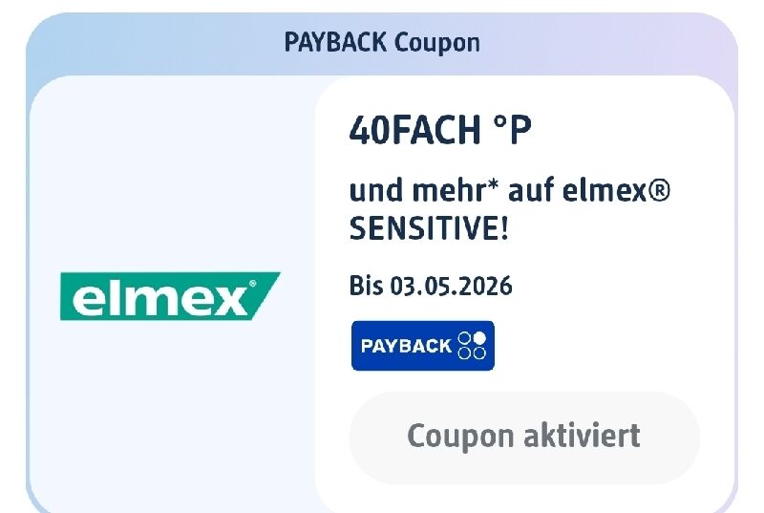Click the number '40' in the headline

(x=371, y=130)
